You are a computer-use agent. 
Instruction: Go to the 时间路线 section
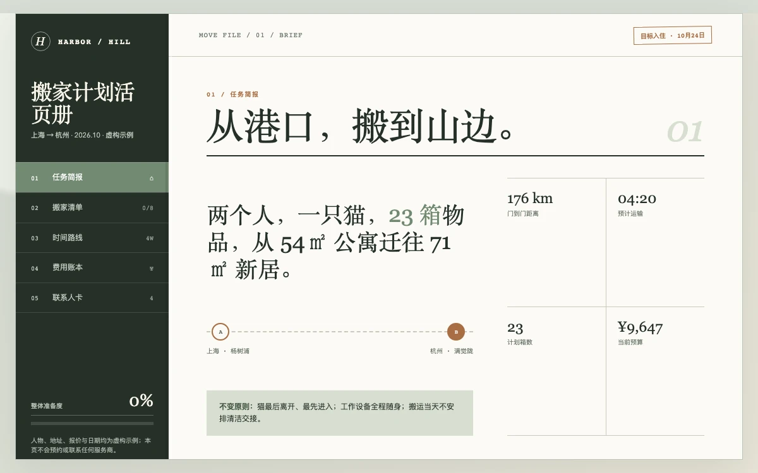[92, 238]
